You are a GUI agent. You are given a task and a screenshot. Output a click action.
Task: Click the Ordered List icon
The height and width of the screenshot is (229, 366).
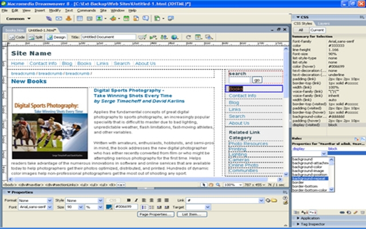[x=152, y=207]
